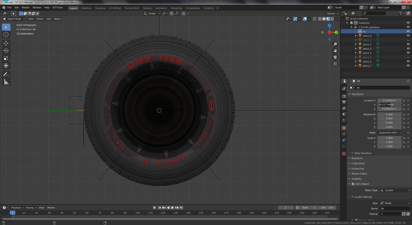Viewport: 412px width, 225px height.
Task: Click the timeline End frame field
Action: (328, 208)
